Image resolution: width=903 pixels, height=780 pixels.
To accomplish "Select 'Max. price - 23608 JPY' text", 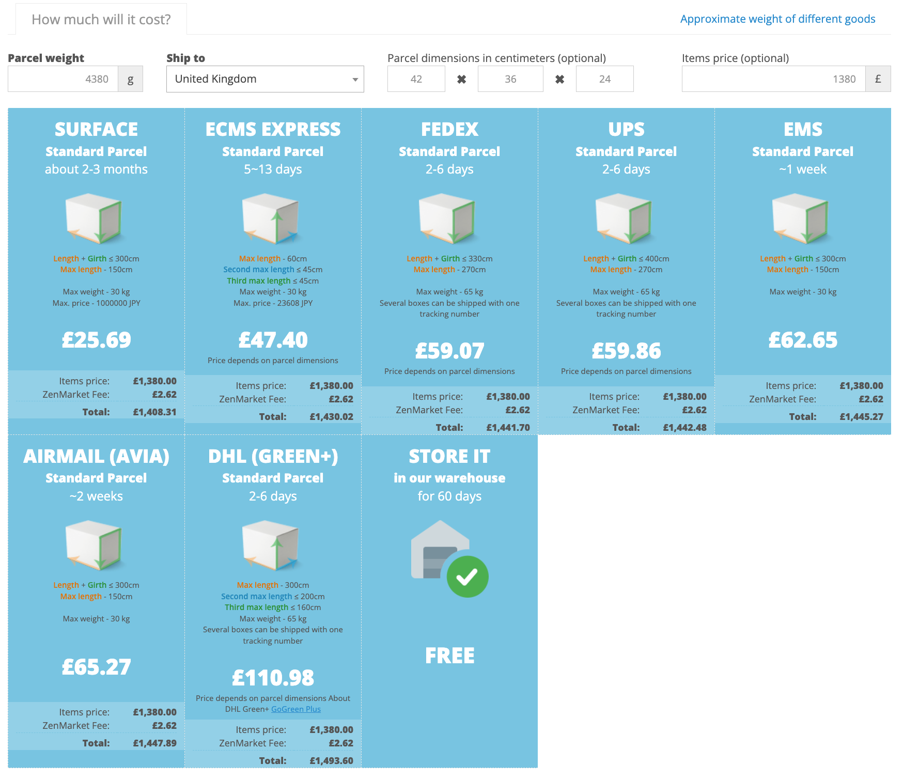I will pos(273,303).
